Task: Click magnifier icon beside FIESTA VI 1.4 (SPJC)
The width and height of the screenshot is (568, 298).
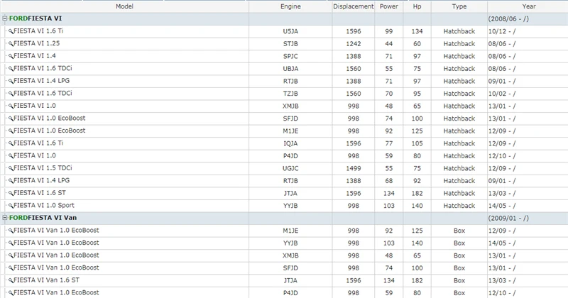Action: click(11, 57)
